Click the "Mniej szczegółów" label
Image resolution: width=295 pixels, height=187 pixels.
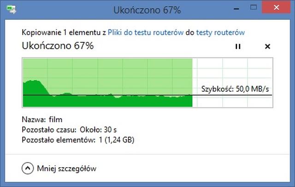pyautogui.click(x=67, y=168)
